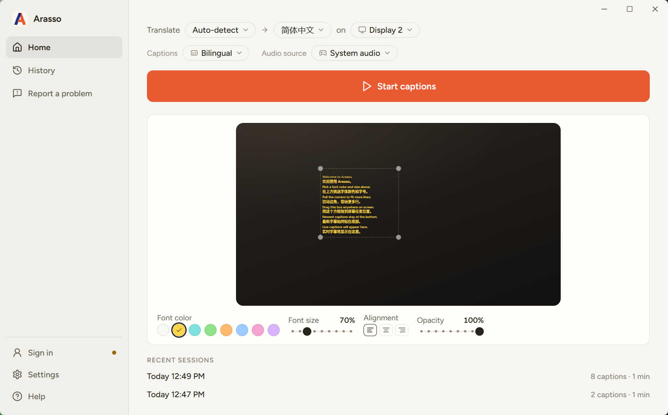The width and height of the screenshot is (668, 415).
Task: Set alignment to center with the center-align icon
Action: coord(386,330)
